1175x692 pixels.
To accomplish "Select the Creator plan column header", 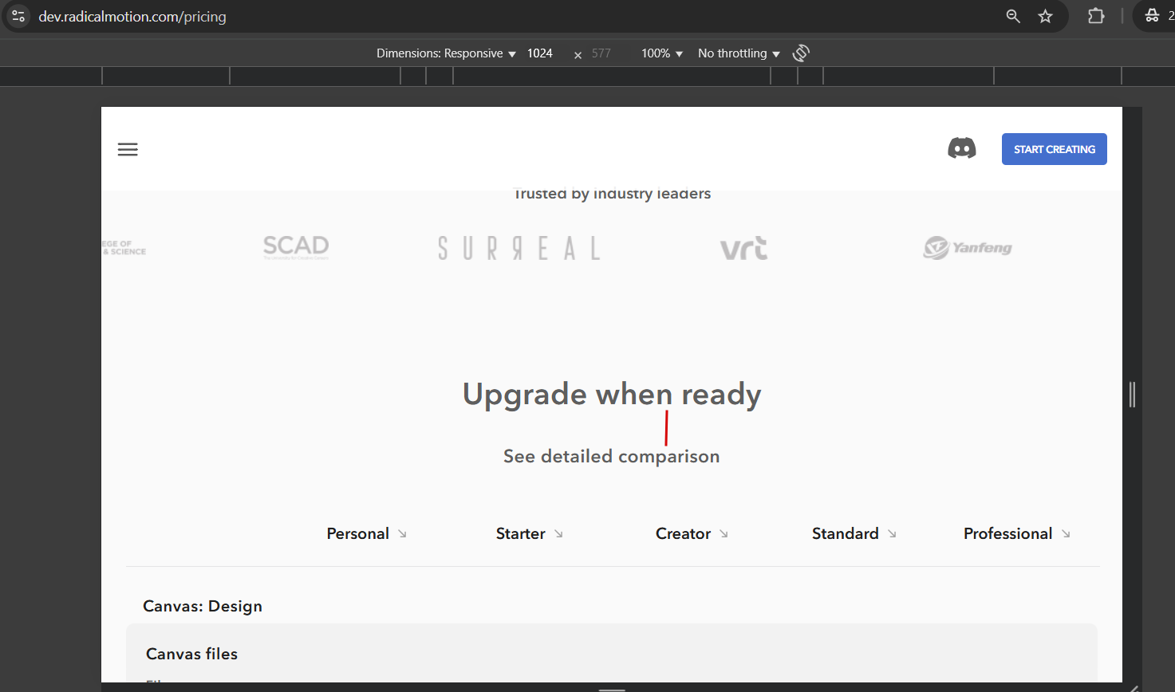I will (683, 533).
